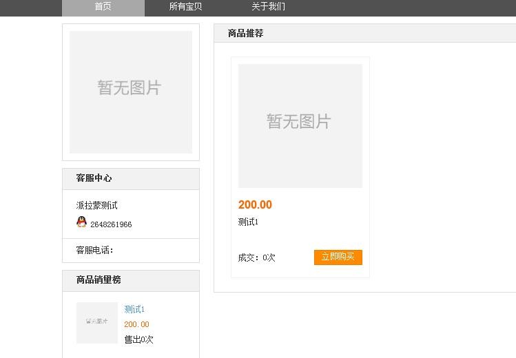
Task: Open the 测试1 thumbnail in 商品销量榜
Action: 96,323
